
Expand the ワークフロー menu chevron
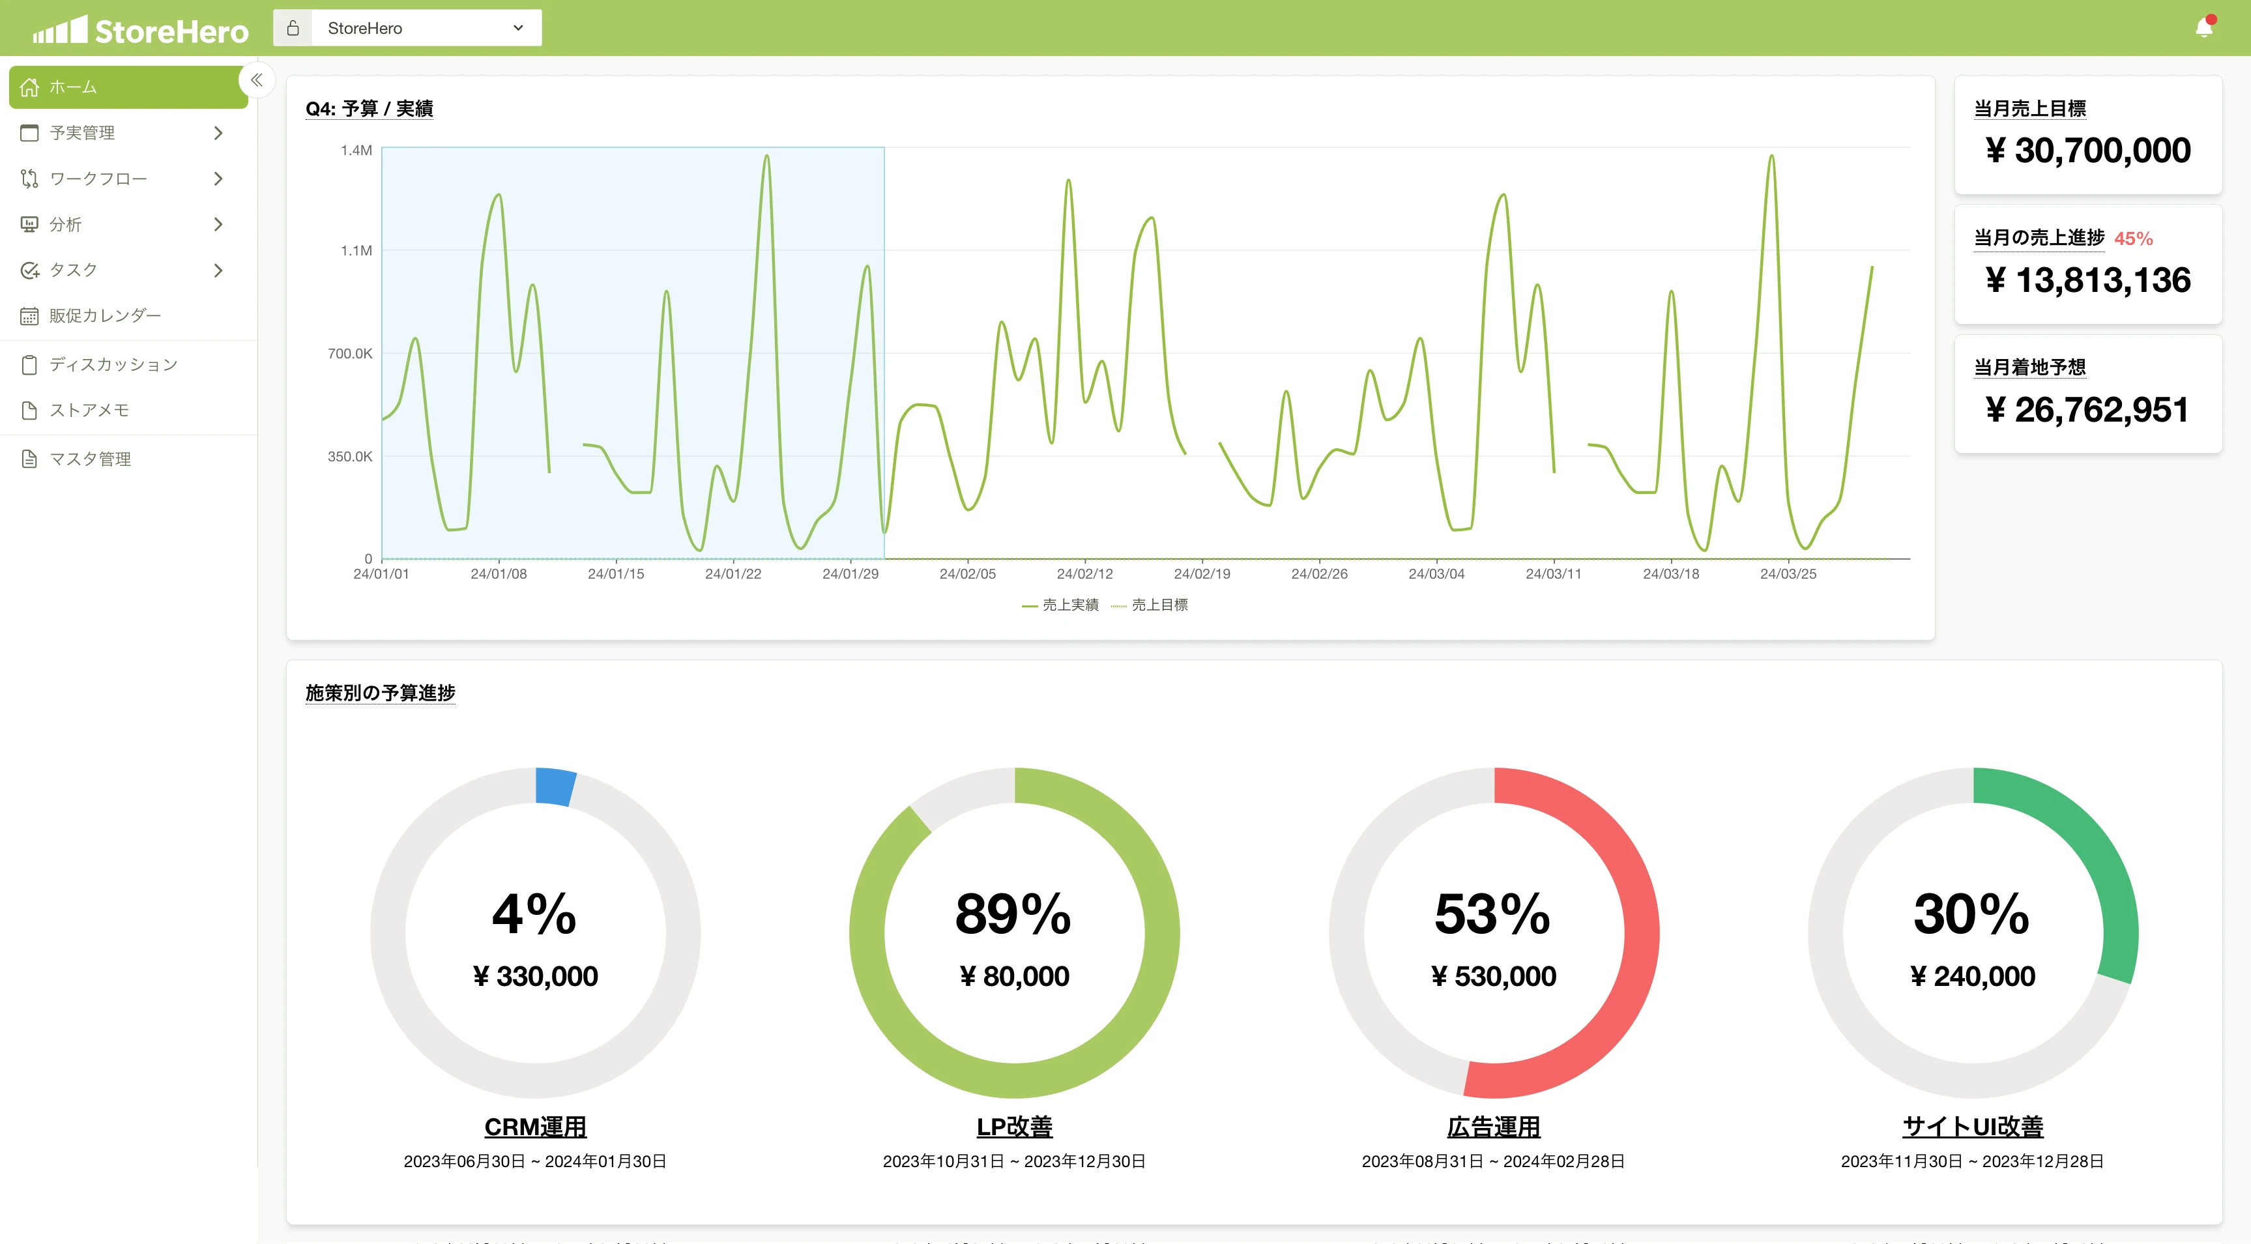(218, 178)
